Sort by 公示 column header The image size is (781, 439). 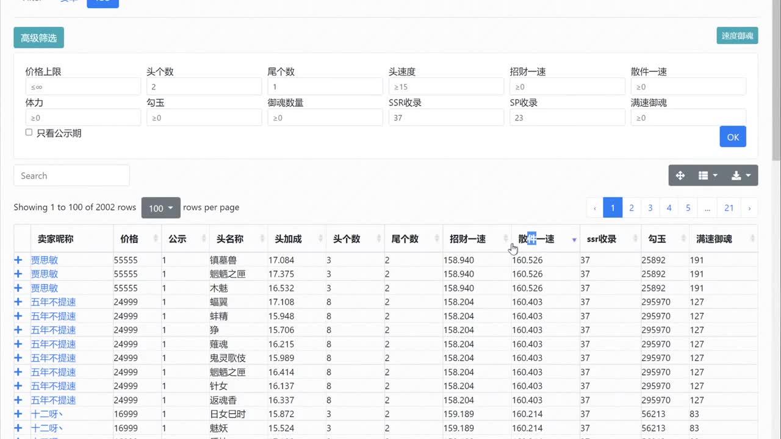(x=185, y=239)
